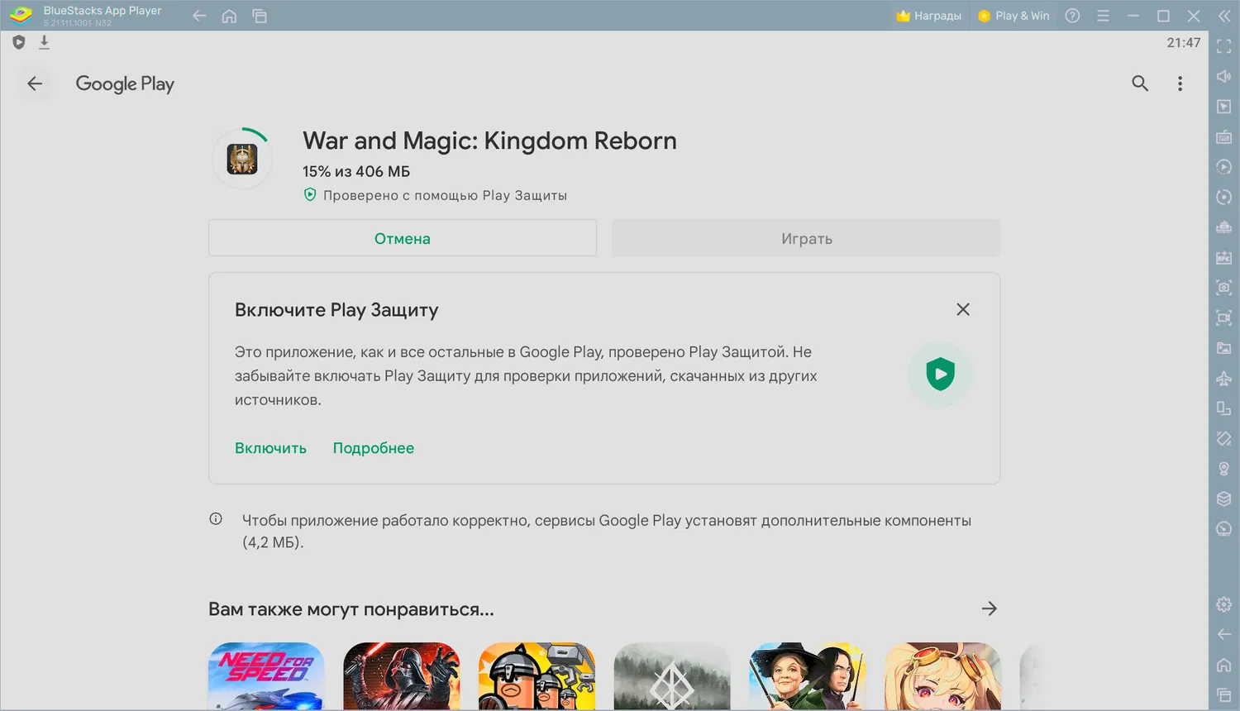Click the install APK icon
Screen dimensions: 1240x711
(1224, 257)
